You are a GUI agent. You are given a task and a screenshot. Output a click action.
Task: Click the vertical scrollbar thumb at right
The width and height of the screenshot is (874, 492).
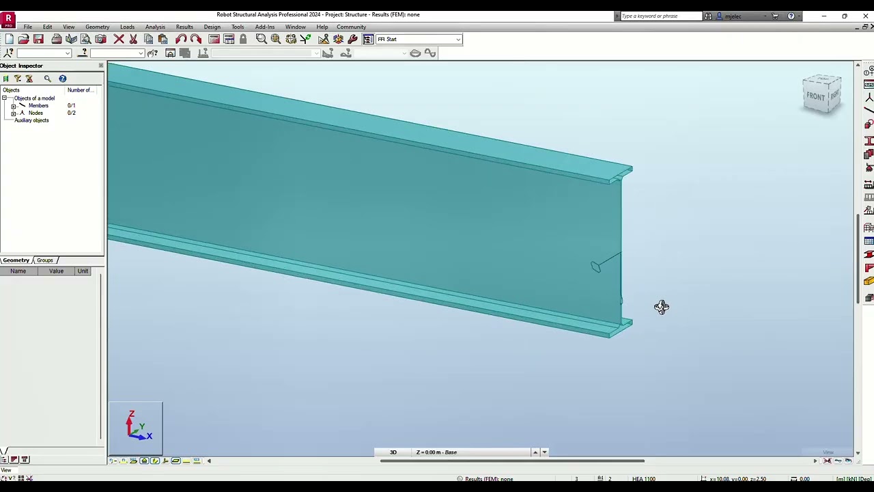(858, 258)
